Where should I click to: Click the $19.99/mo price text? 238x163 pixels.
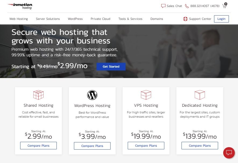[x=146, y=136]
